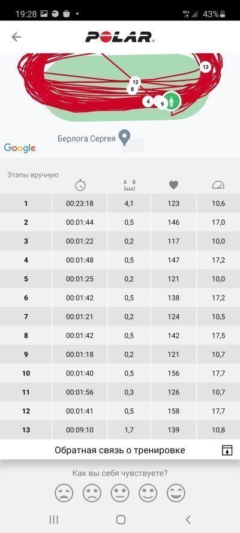Open the Google logo link
240x533 pixels.
(20, 148)
